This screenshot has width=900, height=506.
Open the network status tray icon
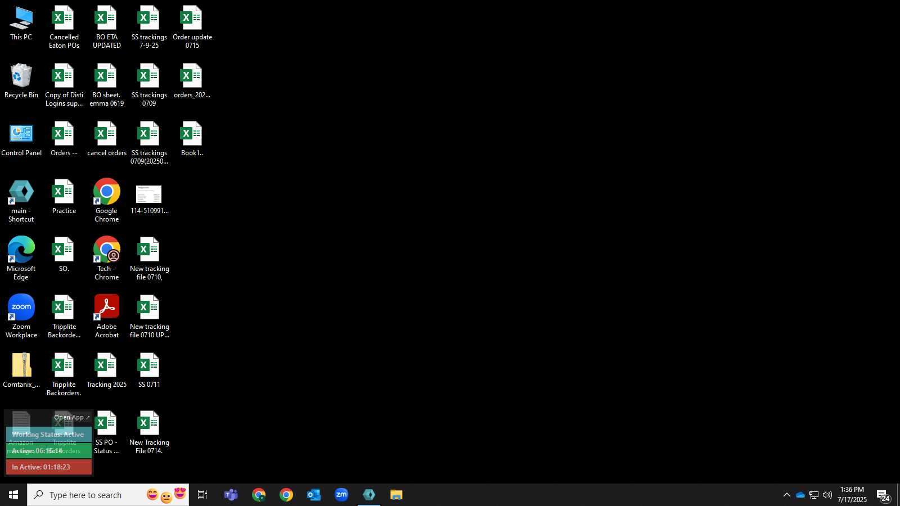pos(814,495)
